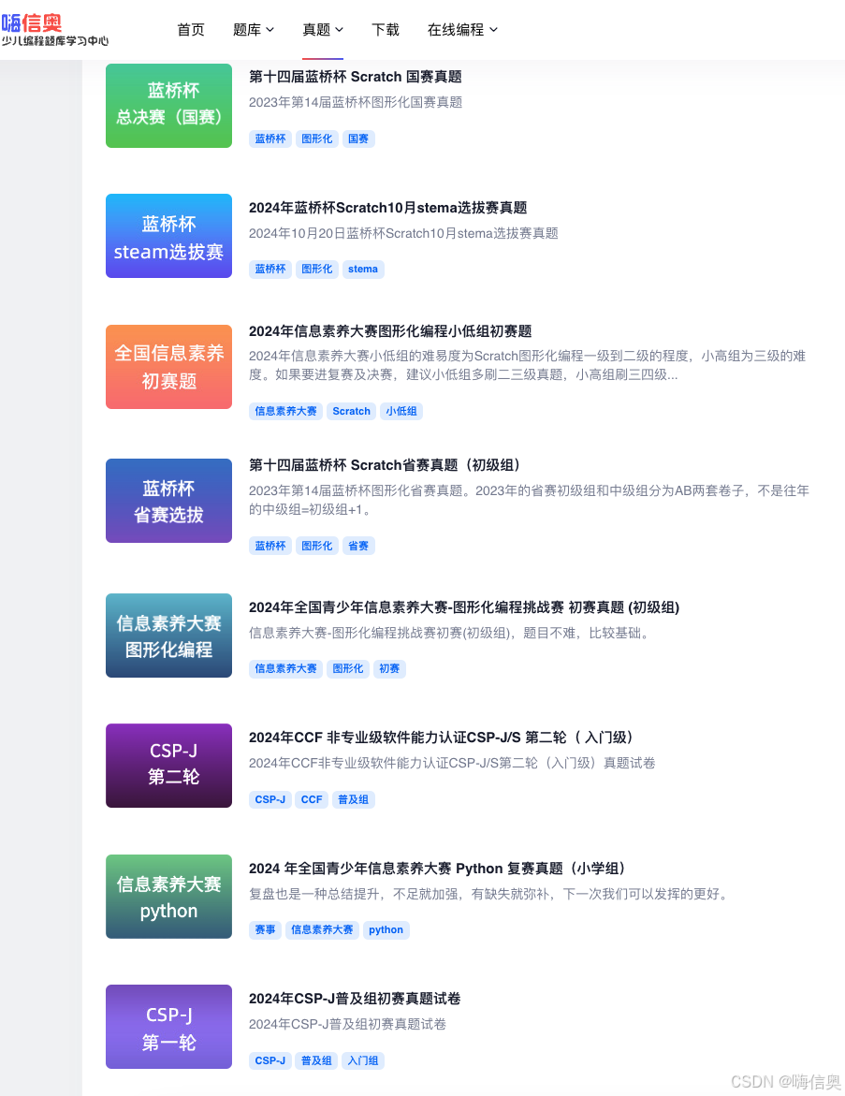This screenshot has height=1096, width=845.
Task: Open the 题库 dropdown menu
Action: coord(253,29)
